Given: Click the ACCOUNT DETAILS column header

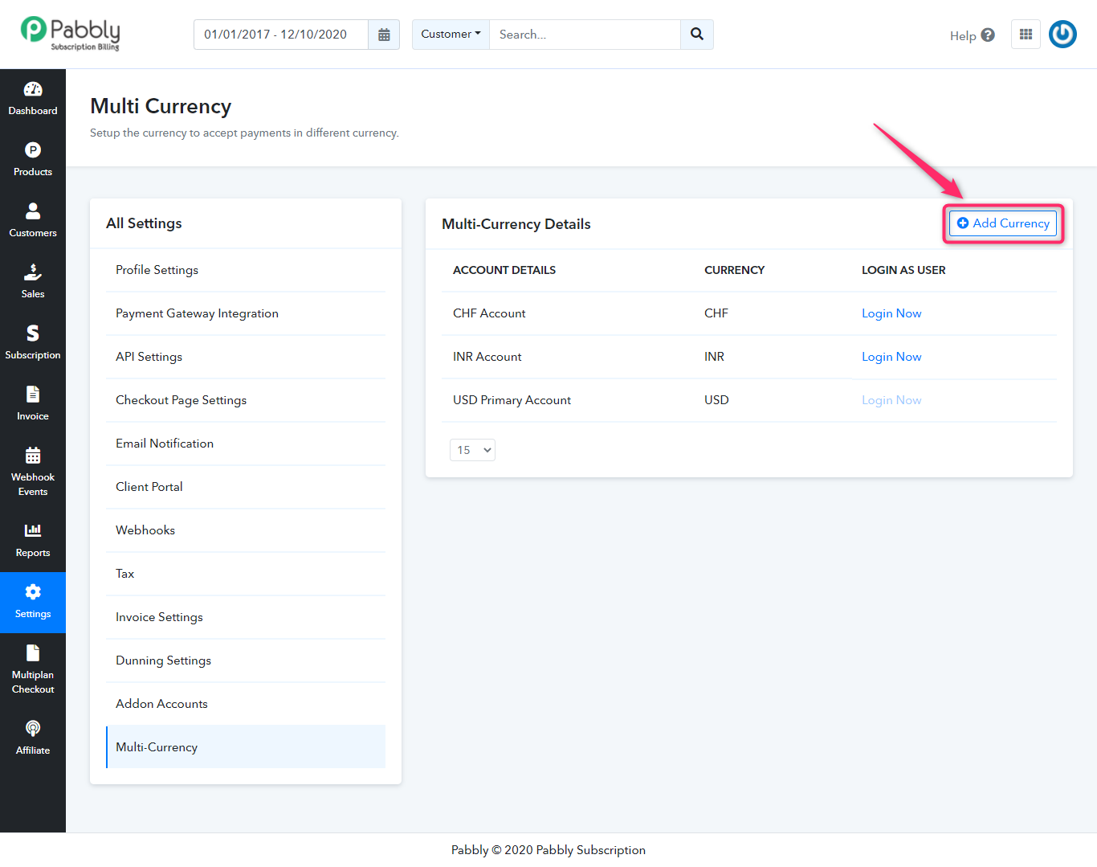Looking at the screenshot, I should (x=504, y=270).
